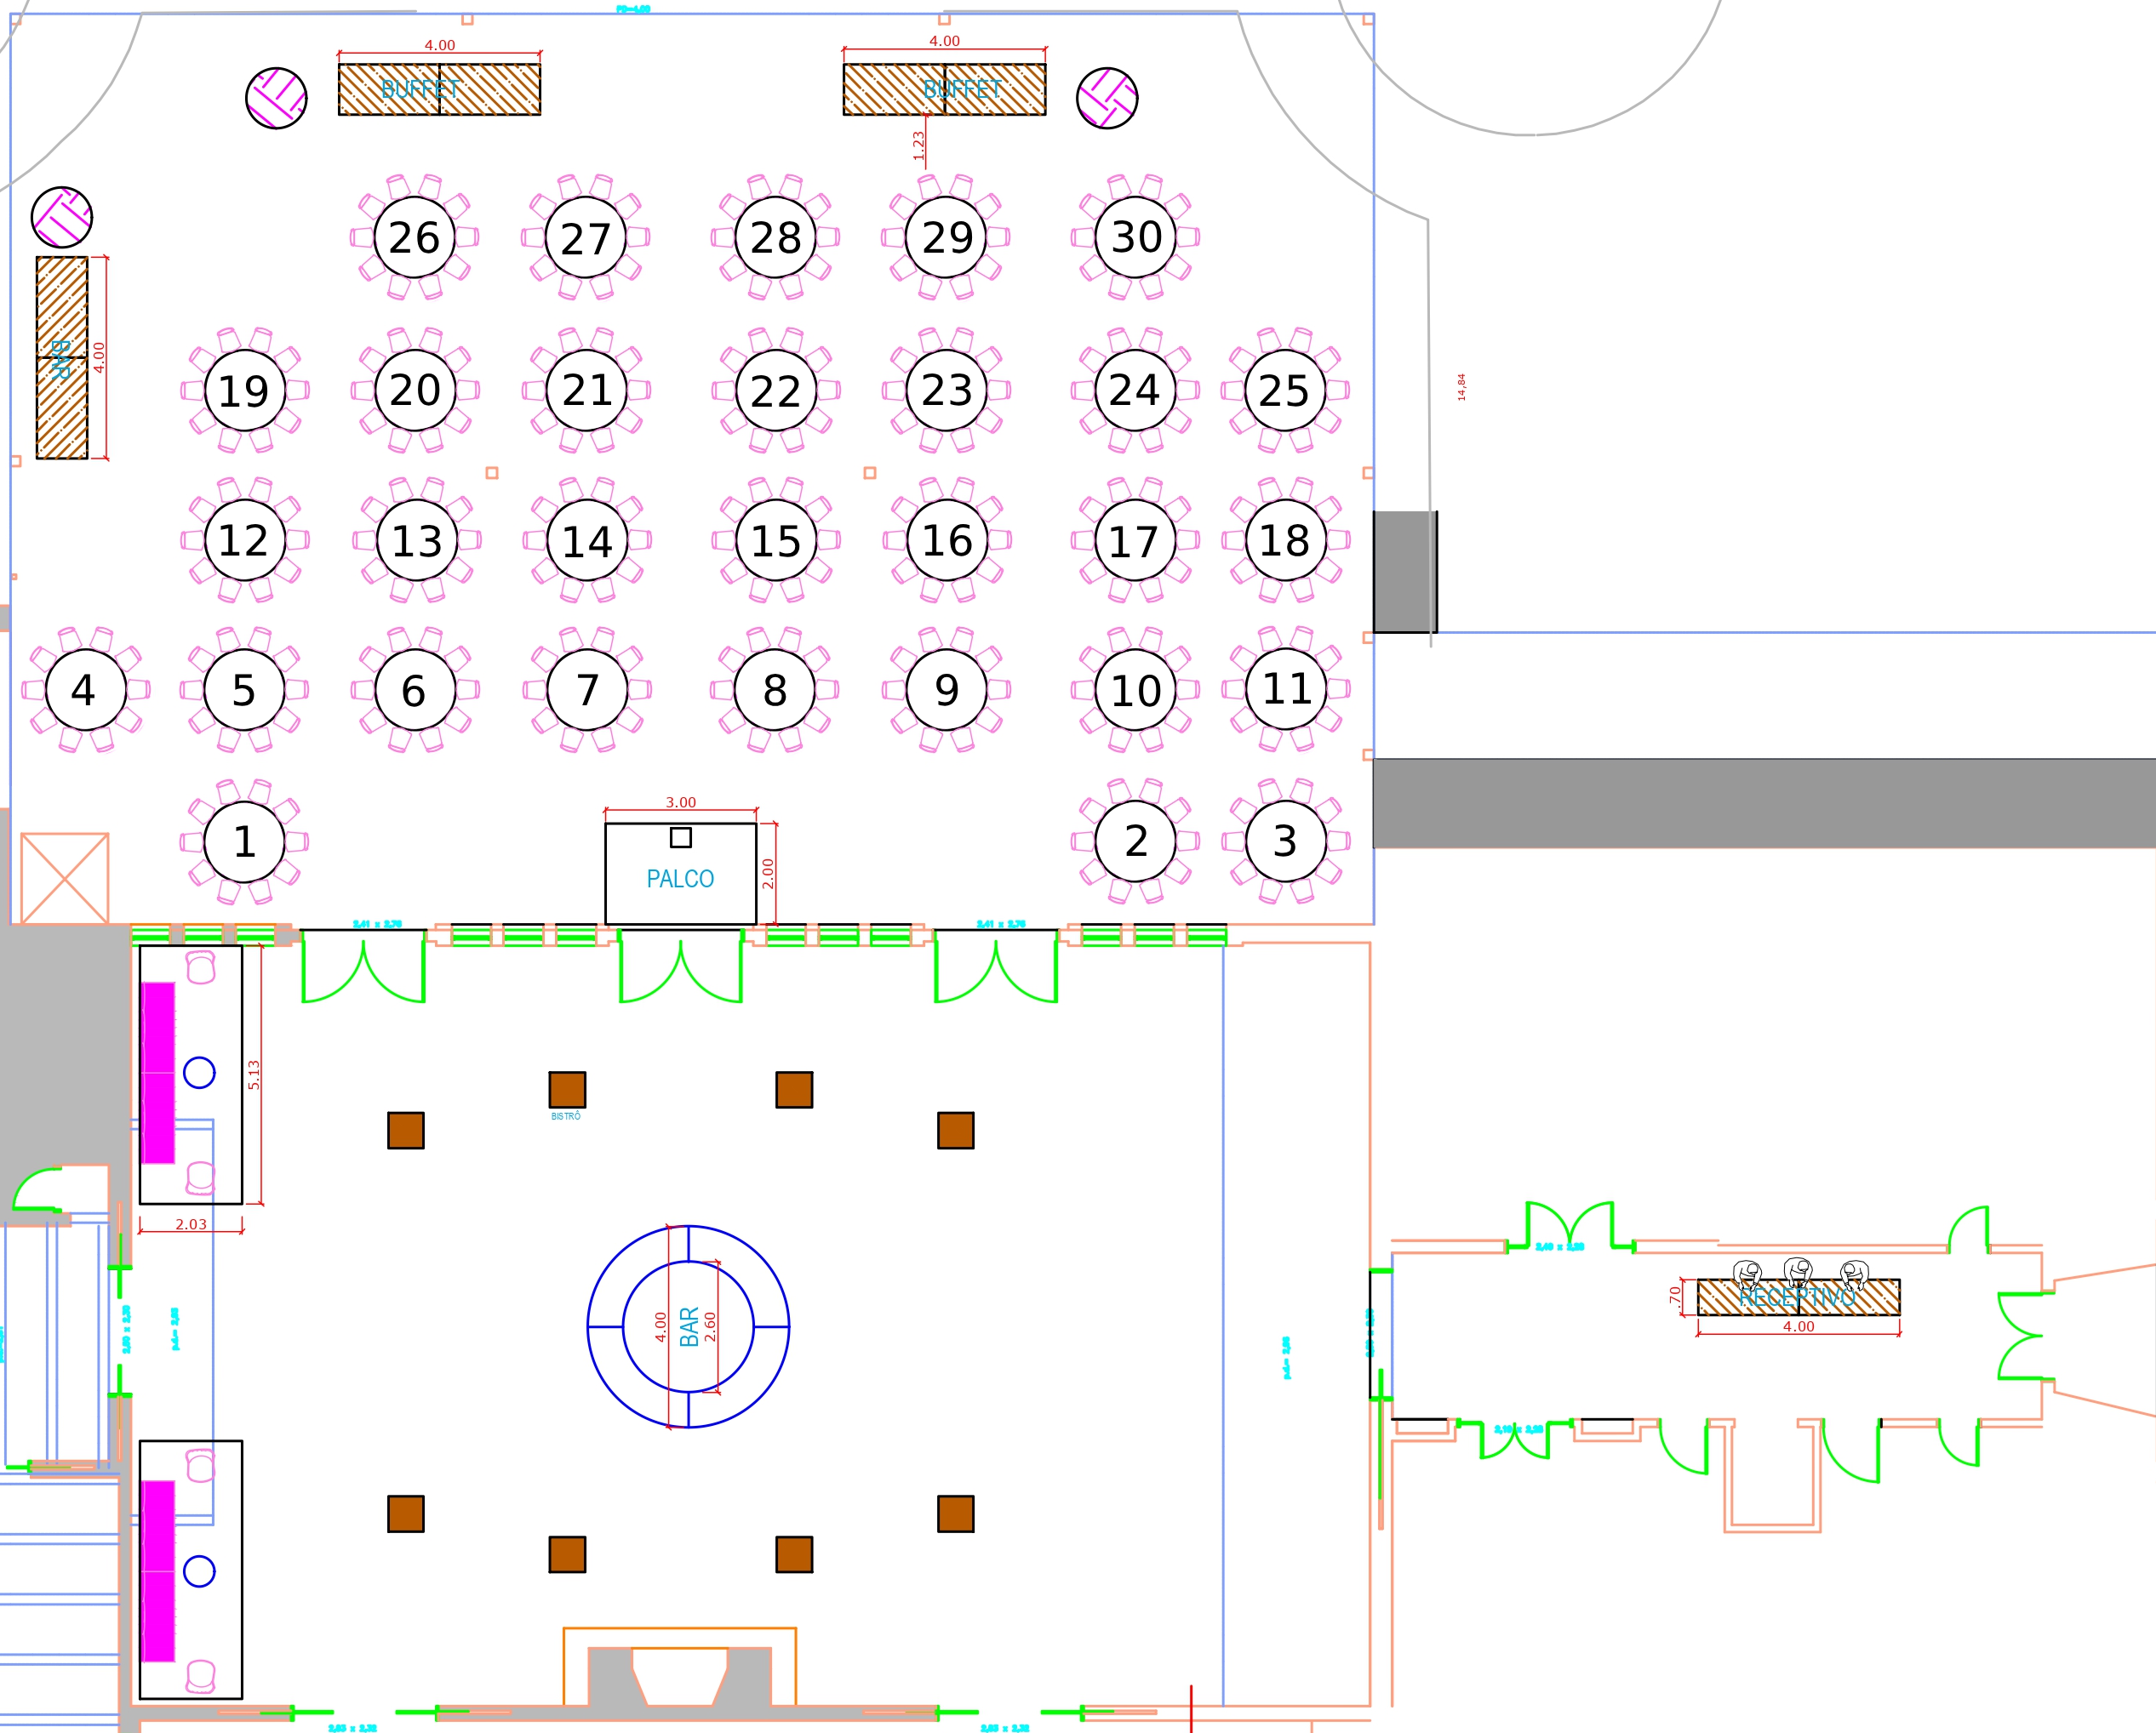Click round table number 26

414,238
